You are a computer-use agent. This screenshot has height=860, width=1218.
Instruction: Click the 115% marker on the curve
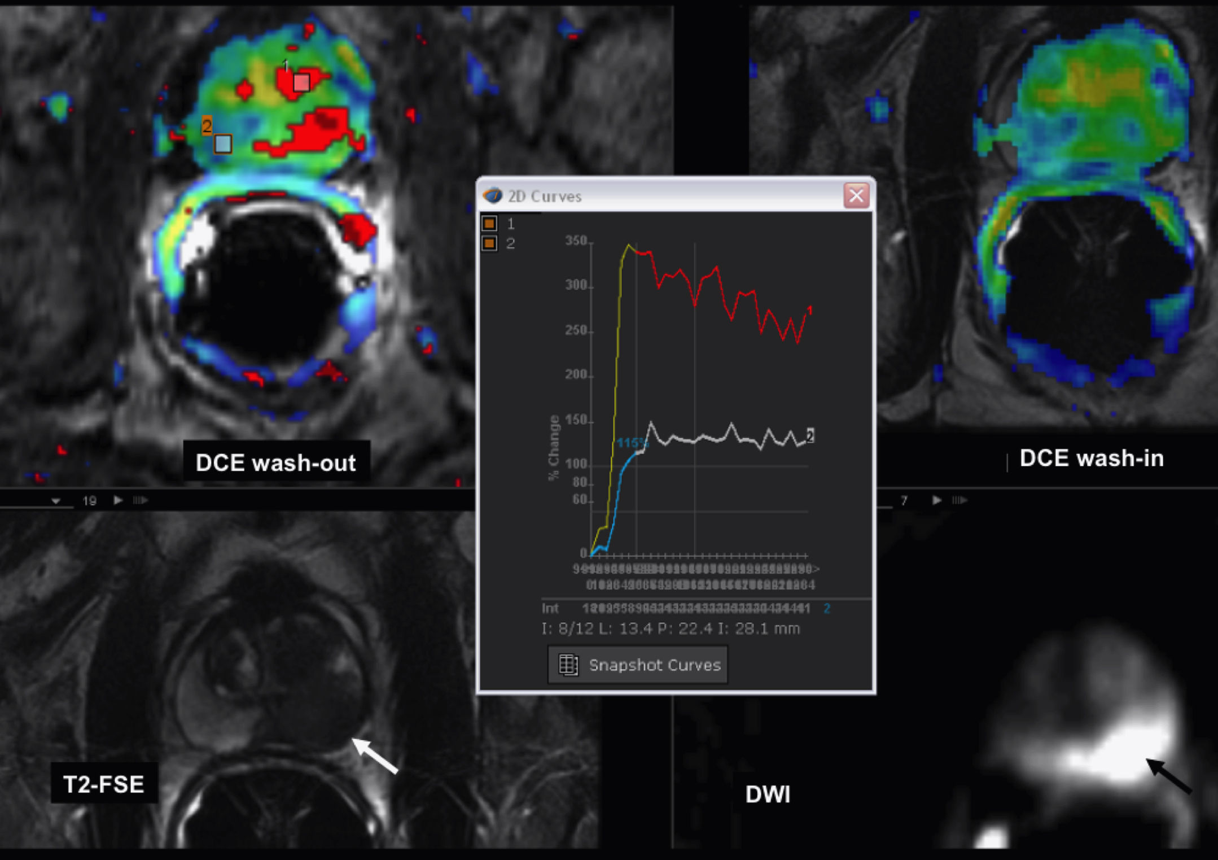(x=632, y=443)
